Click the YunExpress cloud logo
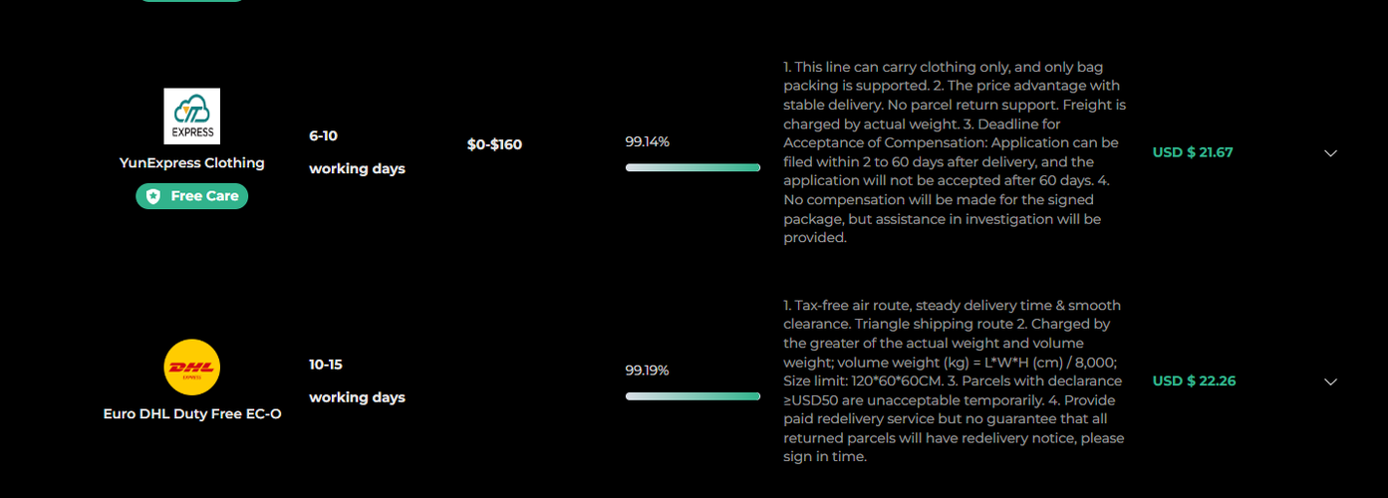The image size is (1388, 498). pos(192,117)
